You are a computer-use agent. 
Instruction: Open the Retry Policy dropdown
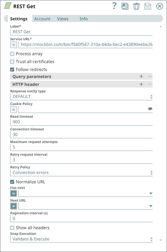coord(151,172)
